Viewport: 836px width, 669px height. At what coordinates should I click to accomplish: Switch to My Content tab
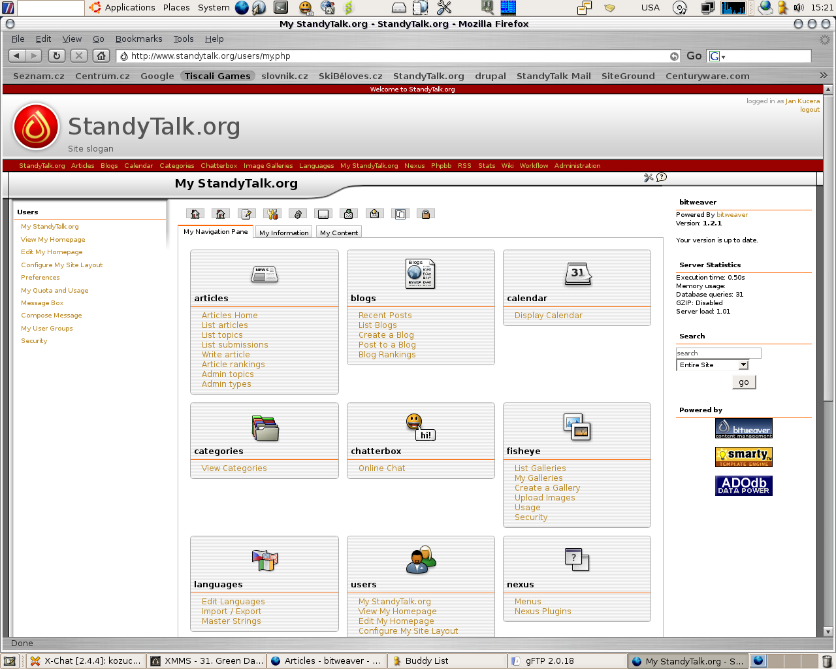pos(339,233)
